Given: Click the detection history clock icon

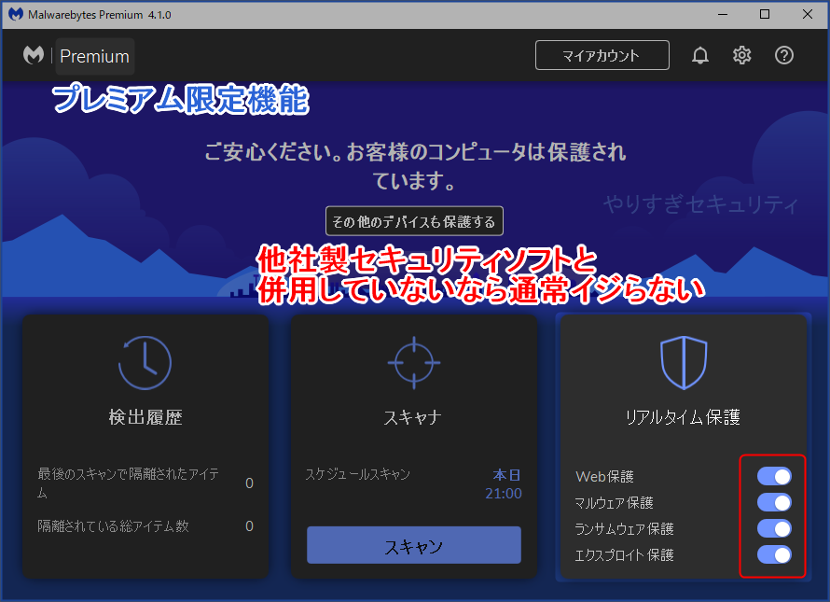Looking at the screenshot, I should tap(145, 363).
